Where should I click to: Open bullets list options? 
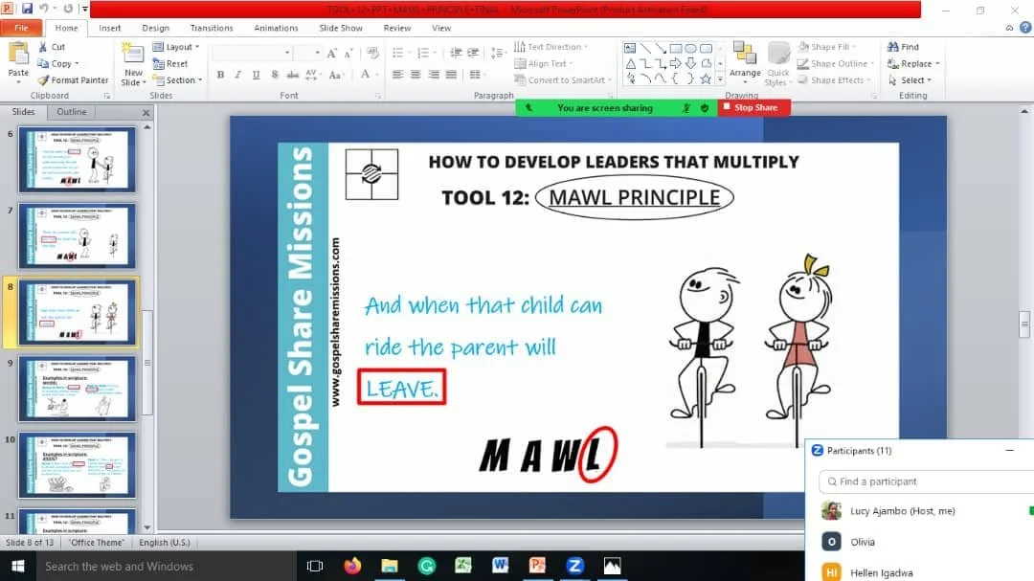tap(400, 53)
